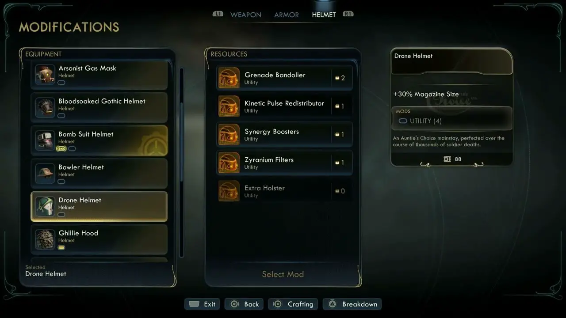566x318 pixels.
Task: Open the Armor tab
Action: [x=287, y=15]
